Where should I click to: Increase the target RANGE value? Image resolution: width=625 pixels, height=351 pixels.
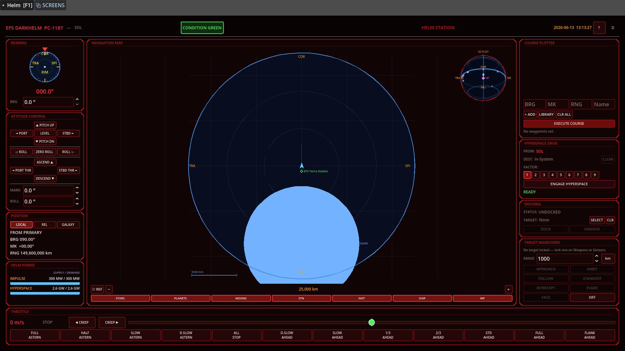(597, 256)
